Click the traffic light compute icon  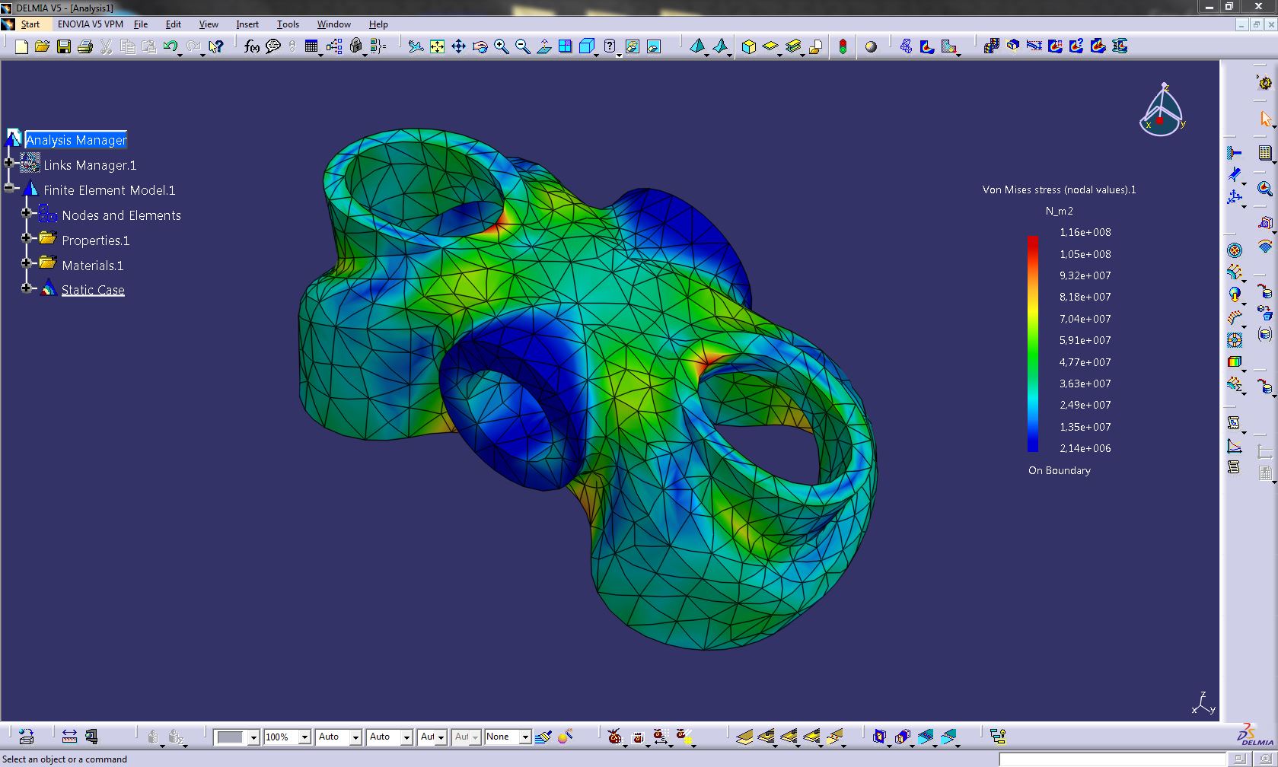pyautogui.click(x=843, y=47)
